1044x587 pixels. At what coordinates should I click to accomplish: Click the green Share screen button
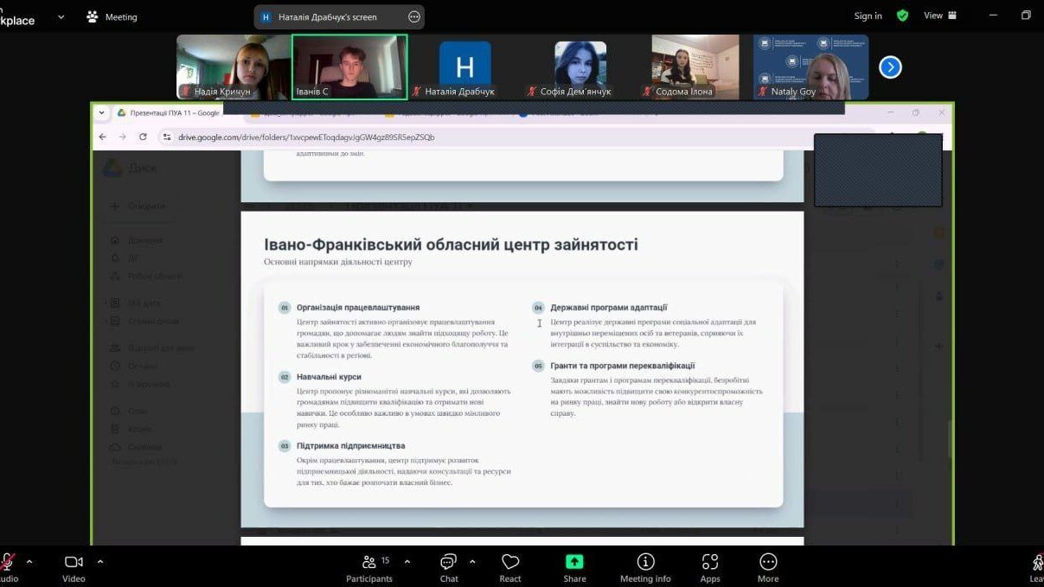574,567
